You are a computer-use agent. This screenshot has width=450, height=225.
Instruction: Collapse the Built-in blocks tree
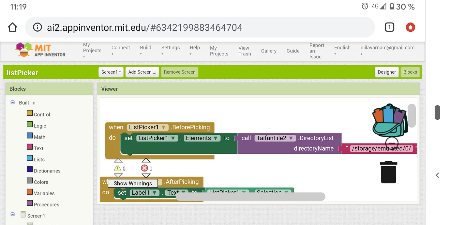(12, 102)
